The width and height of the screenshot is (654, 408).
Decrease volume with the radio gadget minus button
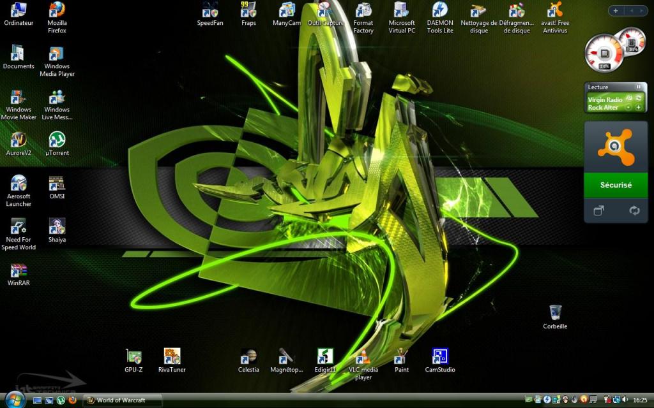[x=628, y=107]
